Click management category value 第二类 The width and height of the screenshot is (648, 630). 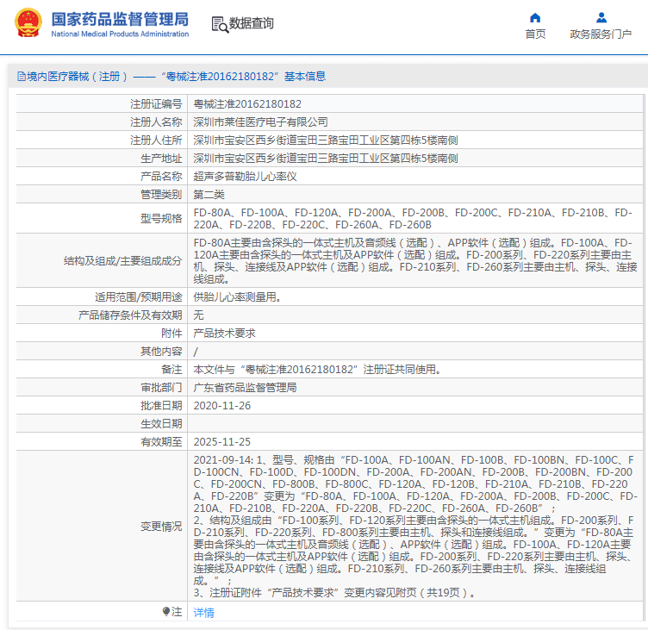pyautogui.click(x=209, y=195)
